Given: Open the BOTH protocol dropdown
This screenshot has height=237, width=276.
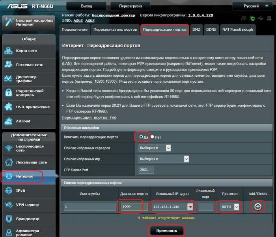Looking at the screenshot, I should pos(230,207).
